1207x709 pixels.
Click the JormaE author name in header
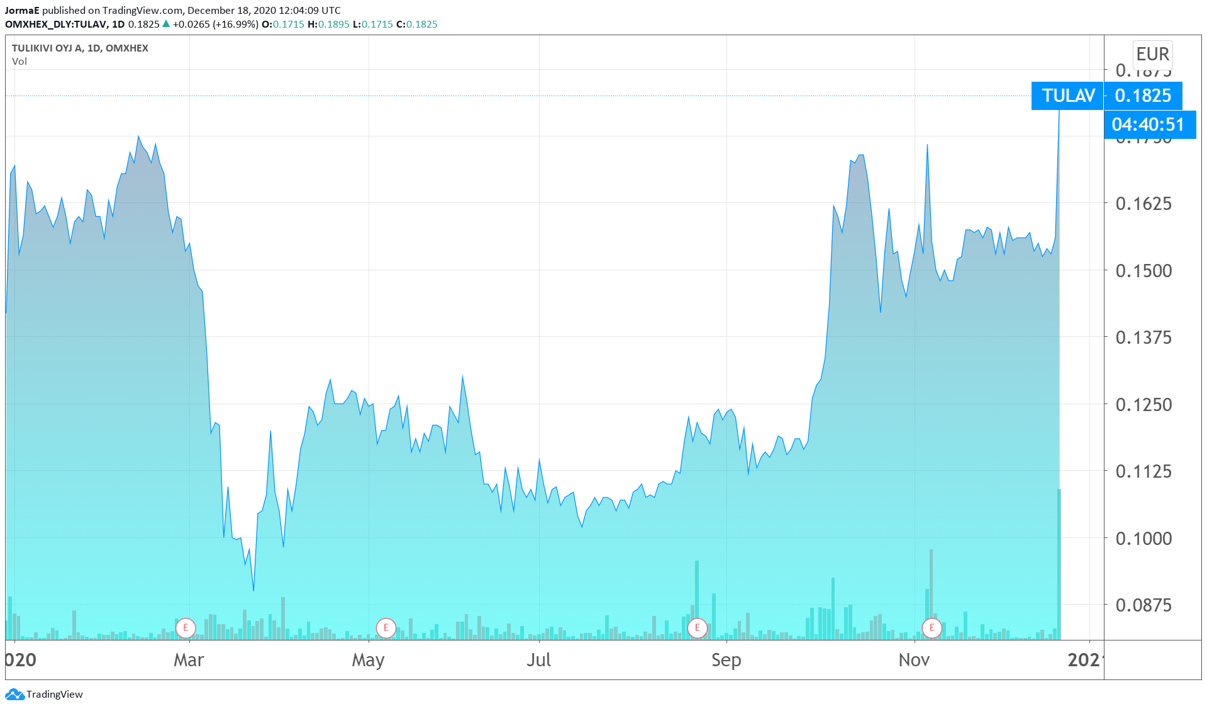click(22, 10)
